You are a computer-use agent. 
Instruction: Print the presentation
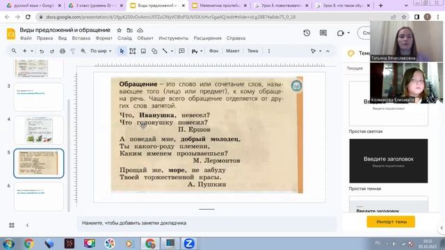click(63, 51)
